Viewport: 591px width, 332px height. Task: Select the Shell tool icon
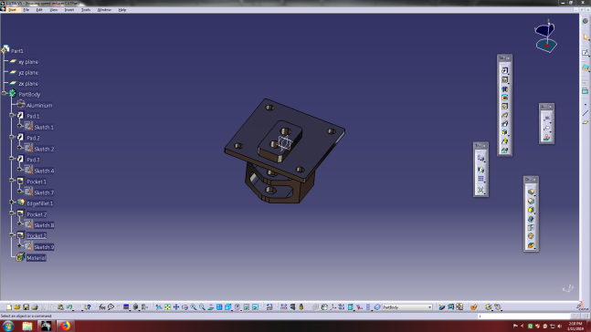point(531,219)
